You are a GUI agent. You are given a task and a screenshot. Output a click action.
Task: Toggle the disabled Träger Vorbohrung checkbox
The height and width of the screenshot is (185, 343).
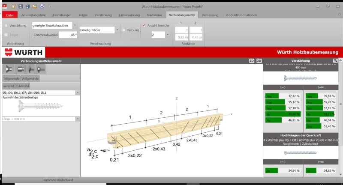pyautogui.click(x=6, y=35)
